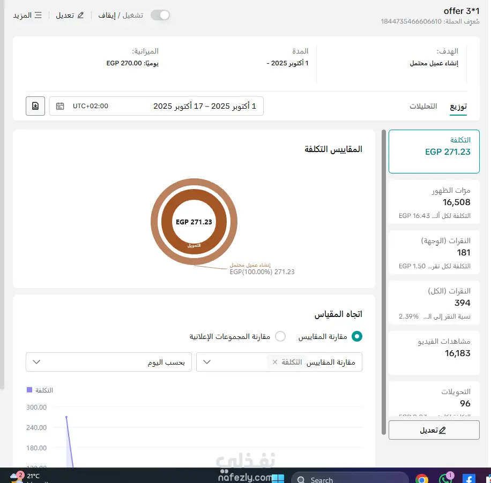Select the التكلفة EGP 271.23 metric card
491x483 pixels.
point(434,152)
